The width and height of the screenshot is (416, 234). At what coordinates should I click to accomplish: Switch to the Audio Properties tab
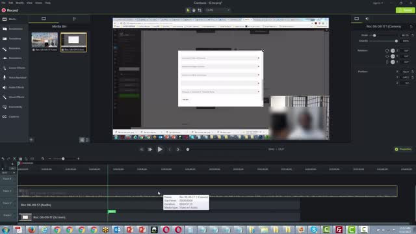click(367, 19)
